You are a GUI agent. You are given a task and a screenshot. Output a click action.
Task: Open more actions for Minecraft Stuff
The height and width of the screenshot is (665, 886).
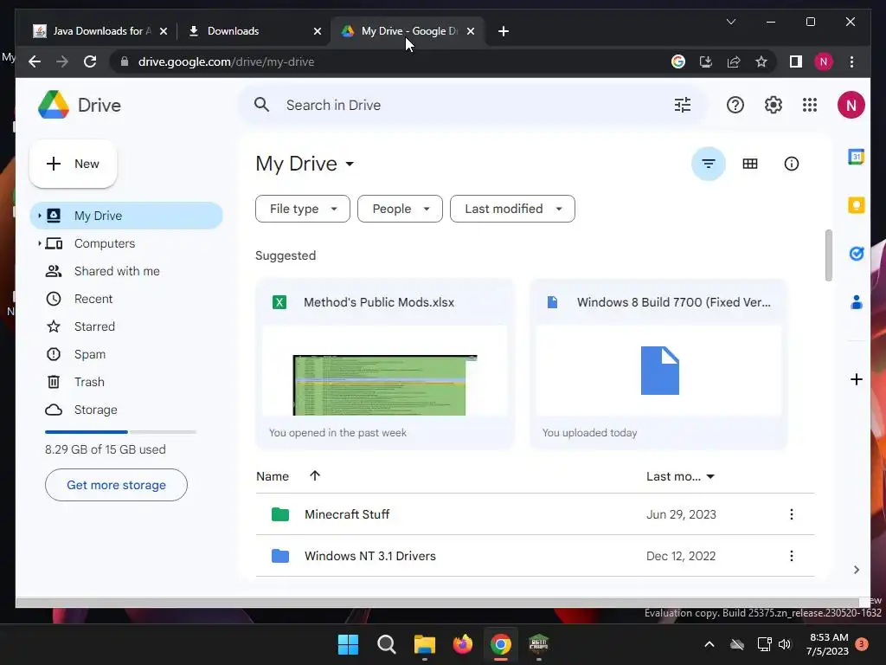(791, 514)
